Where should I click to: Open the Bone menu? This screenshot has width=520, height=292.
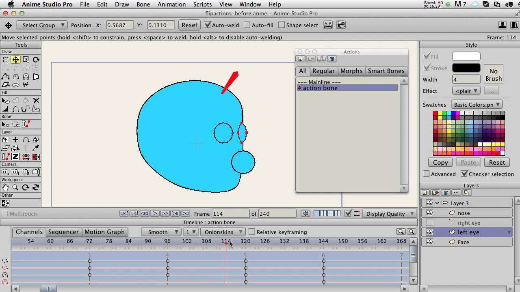point(143,4)
